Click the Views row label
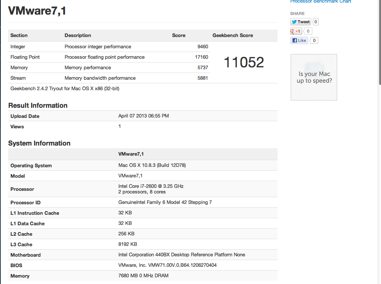The image size is (381, 284). coord(17,126)
